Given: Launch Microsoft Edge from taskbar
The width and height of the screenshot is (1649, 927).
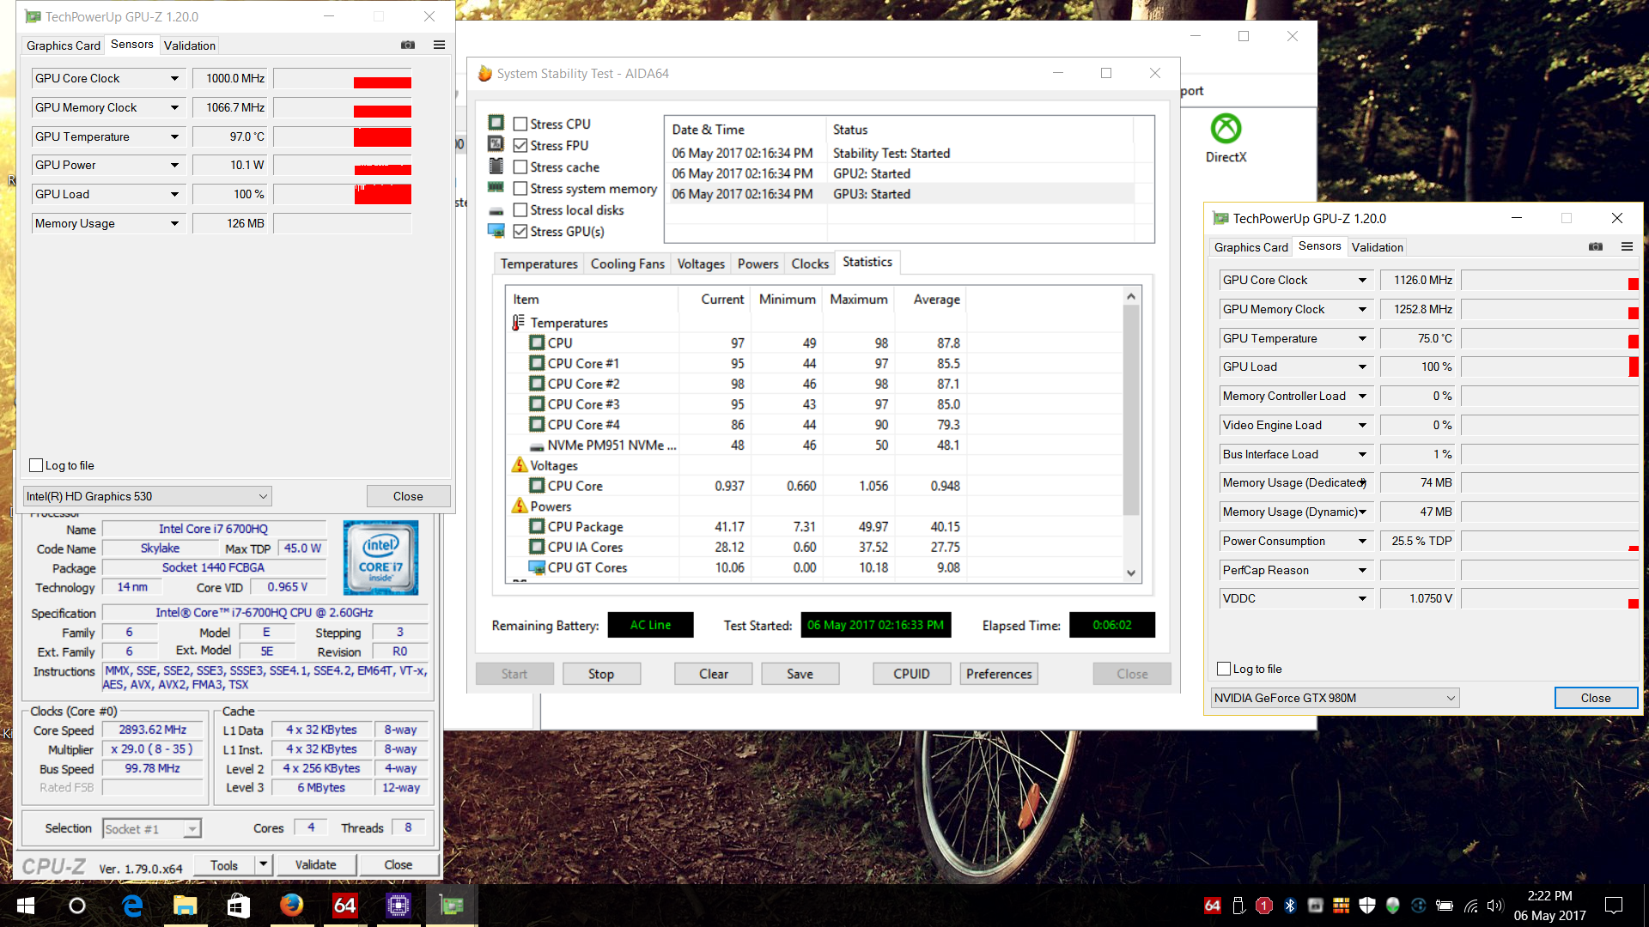Looking at the screenshot, I should point(132,906).
